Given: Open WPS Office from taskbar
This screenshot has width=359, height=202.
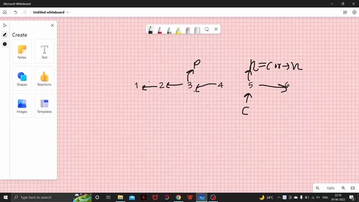Looking at the screenshot, I should click(x=190, y=197).
